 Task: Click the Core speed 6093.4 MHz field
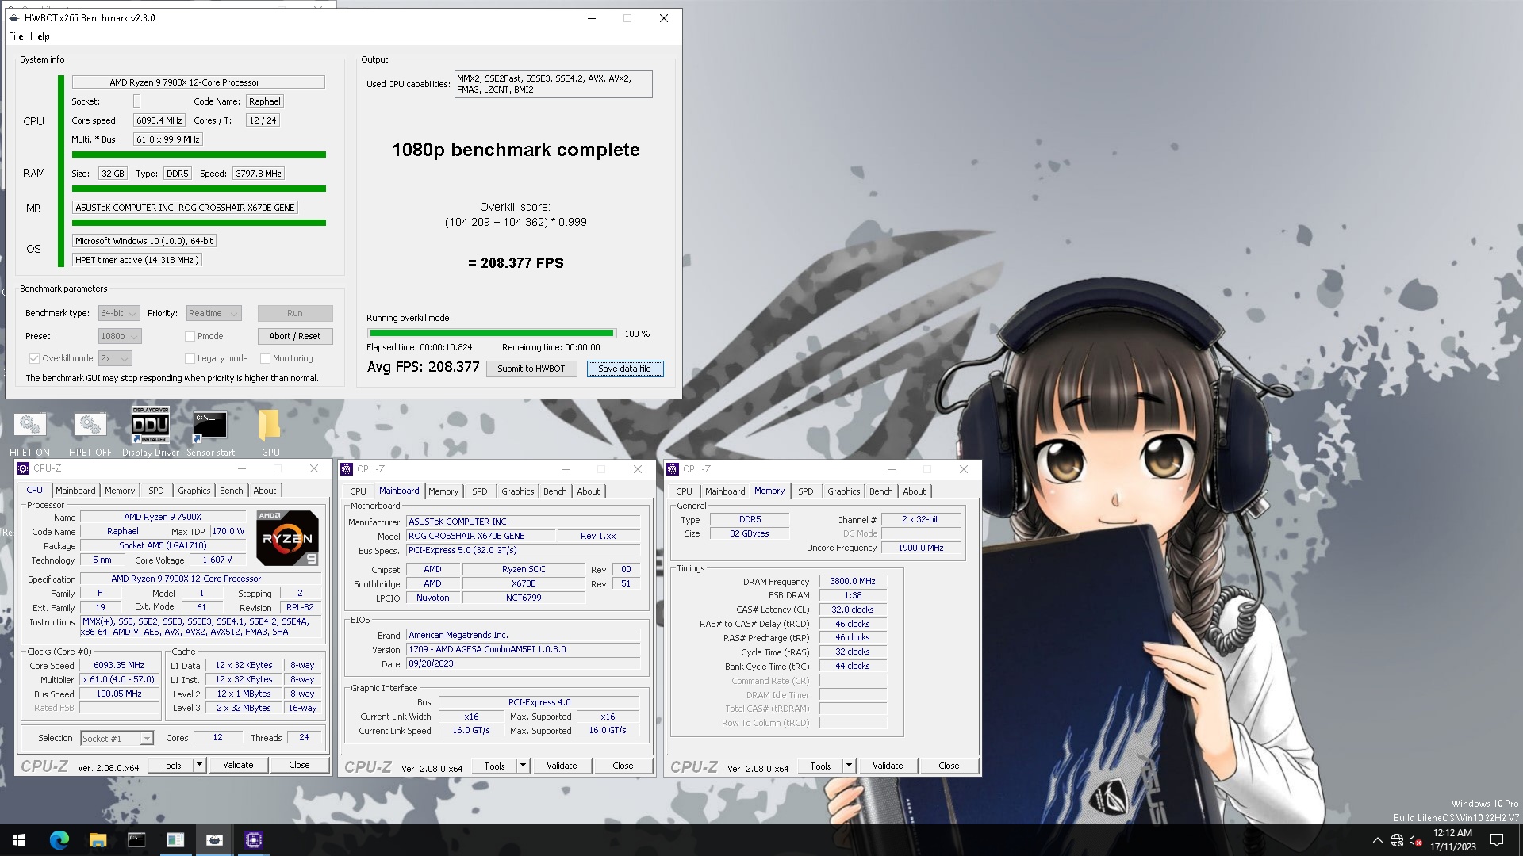[x=159, y=120]
